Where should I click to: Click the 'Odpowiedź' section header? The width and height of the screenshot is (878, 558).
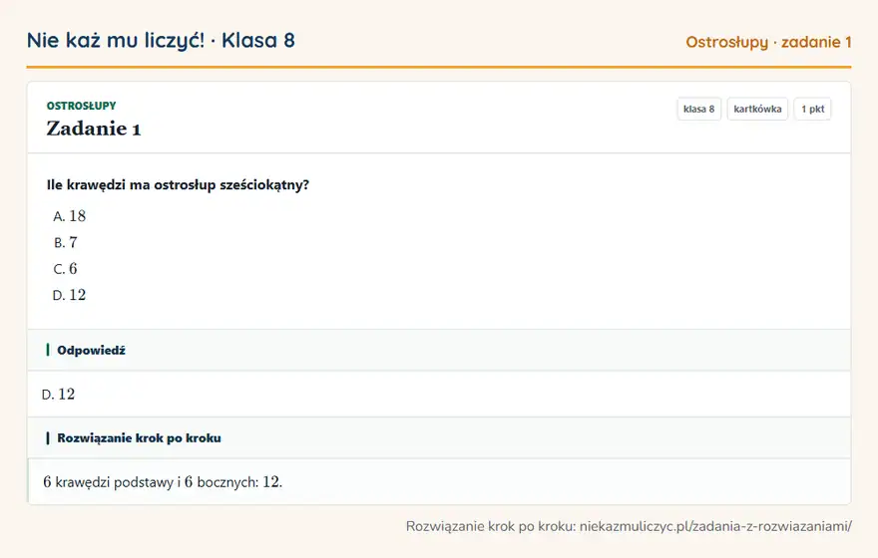(439, 350)
